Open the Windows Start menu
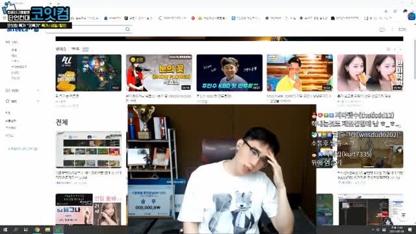Screen dimensions: 416x234 (5, 229)
